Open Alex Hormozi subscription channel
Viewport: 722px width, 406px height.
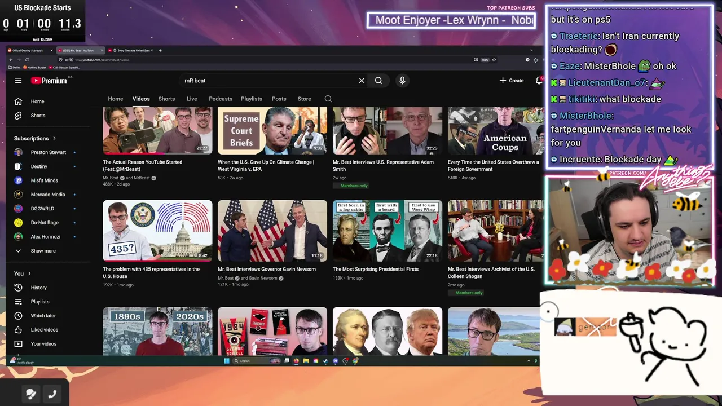click(x=46, y=237)
